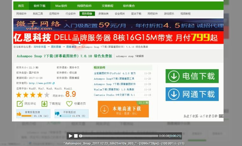
Task: Follow the 图形图像 breadcrumb link
Action: [56, 47]
